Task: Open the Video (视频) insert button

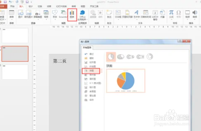Action: coord(187,15)
